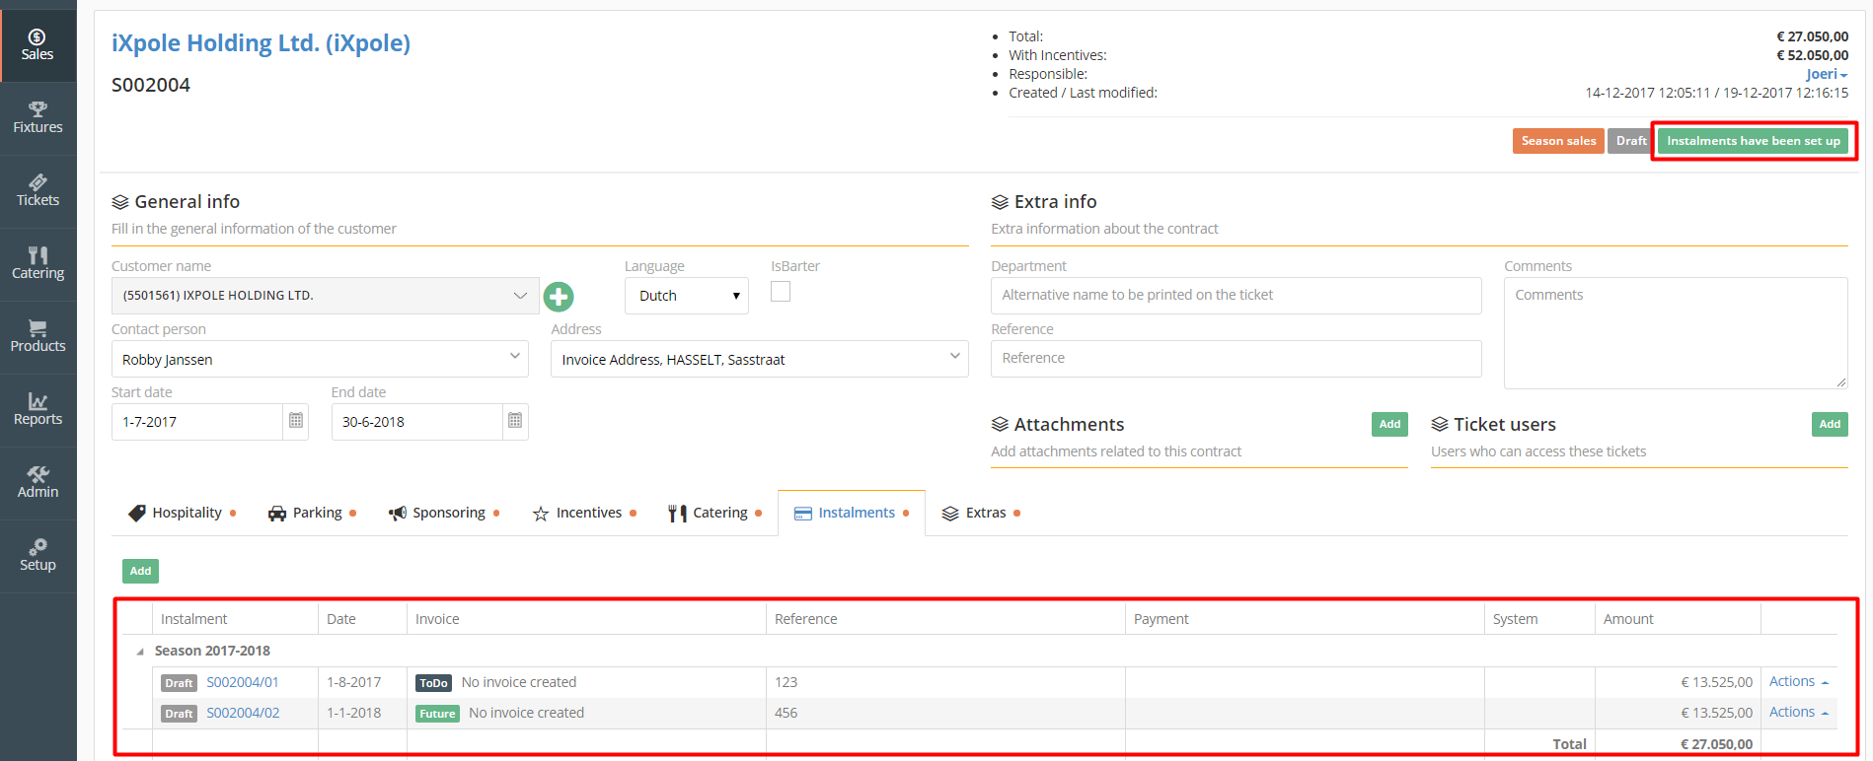The image size is (1873, 761).
Task: Open Actions menu for instalment S002004/01
Action: pos(1798,681)
